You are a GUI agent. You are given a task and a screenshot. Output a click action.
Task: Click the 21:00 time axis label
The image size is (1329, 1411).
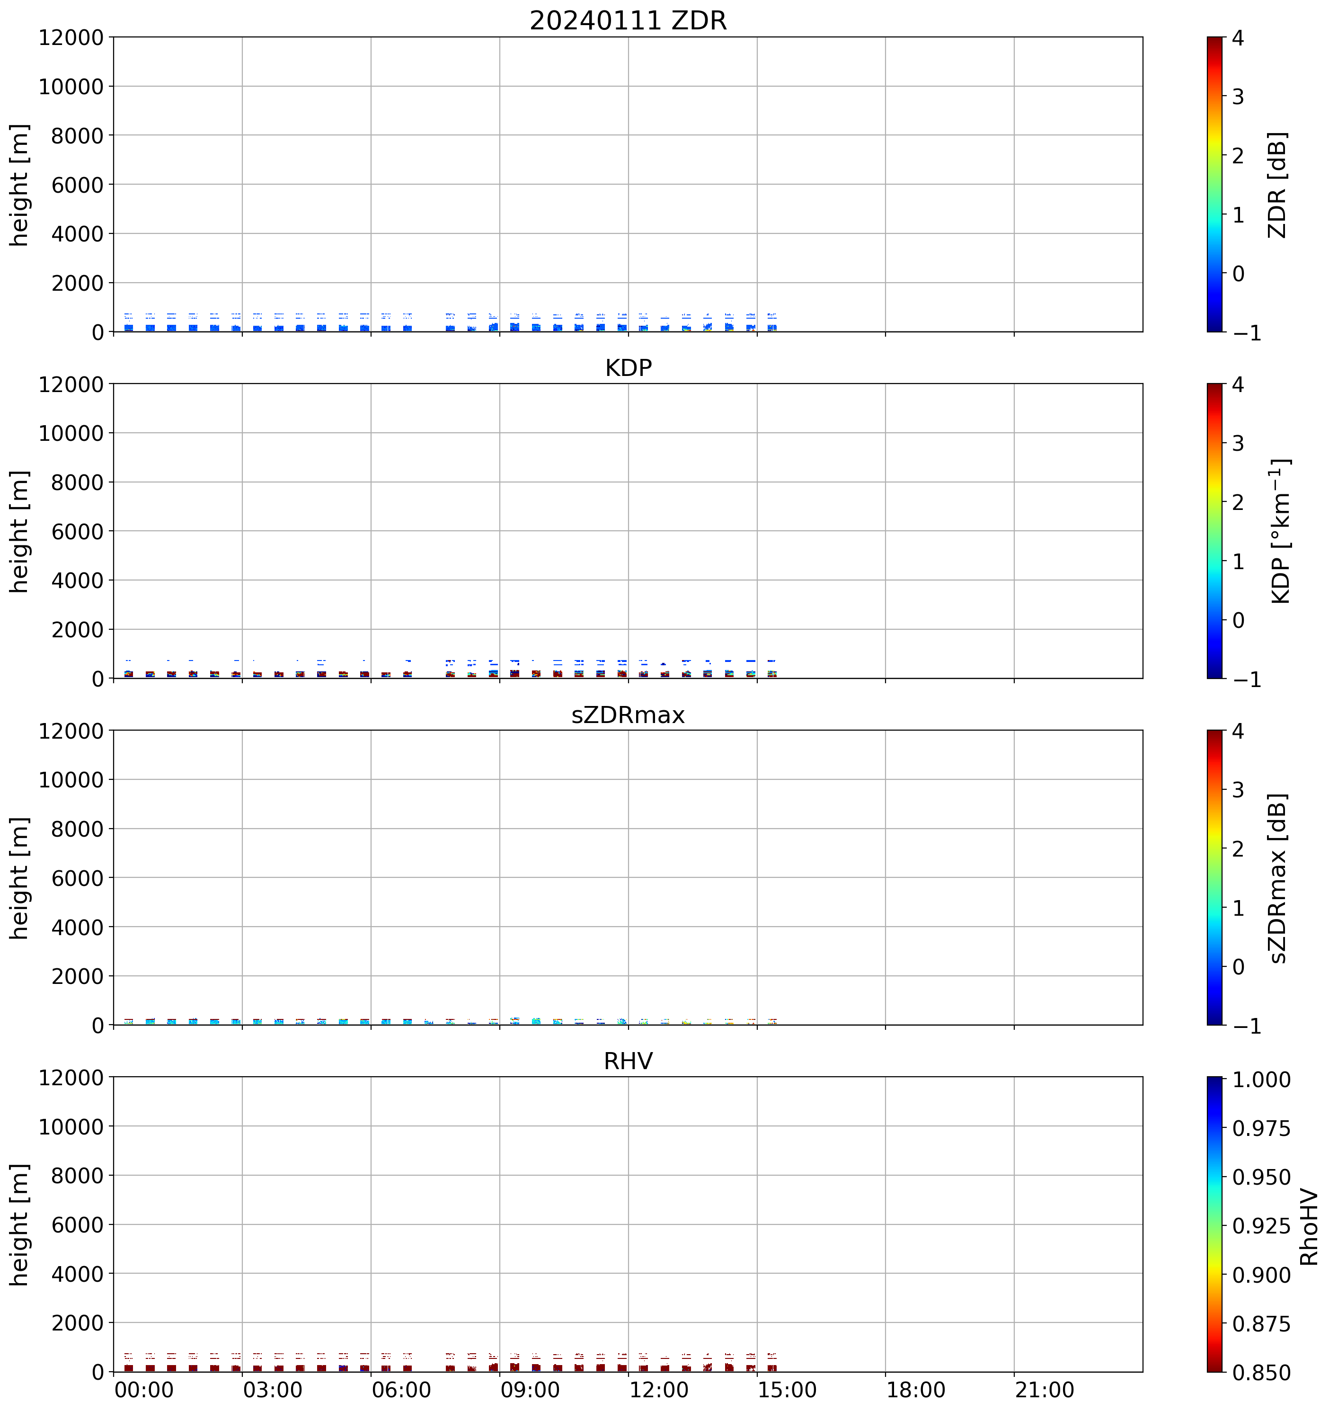(1045, 1390)
